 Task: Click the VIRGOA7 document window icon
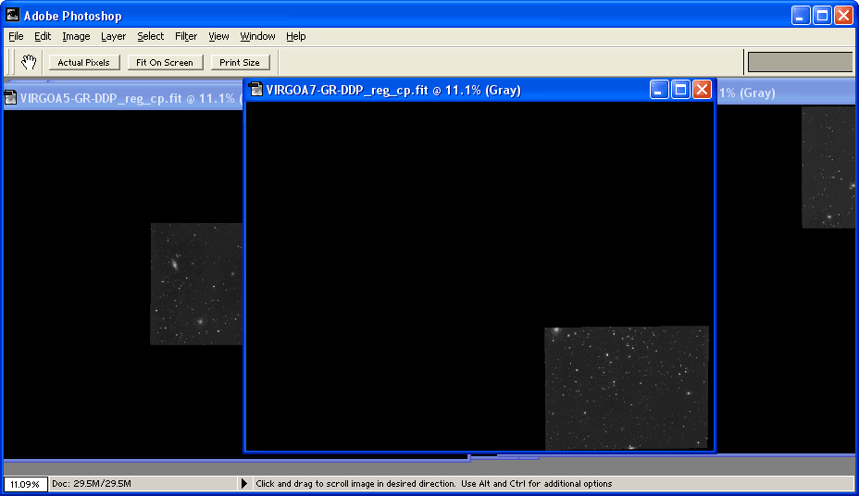pyautogui.click(x=255, y=90)
